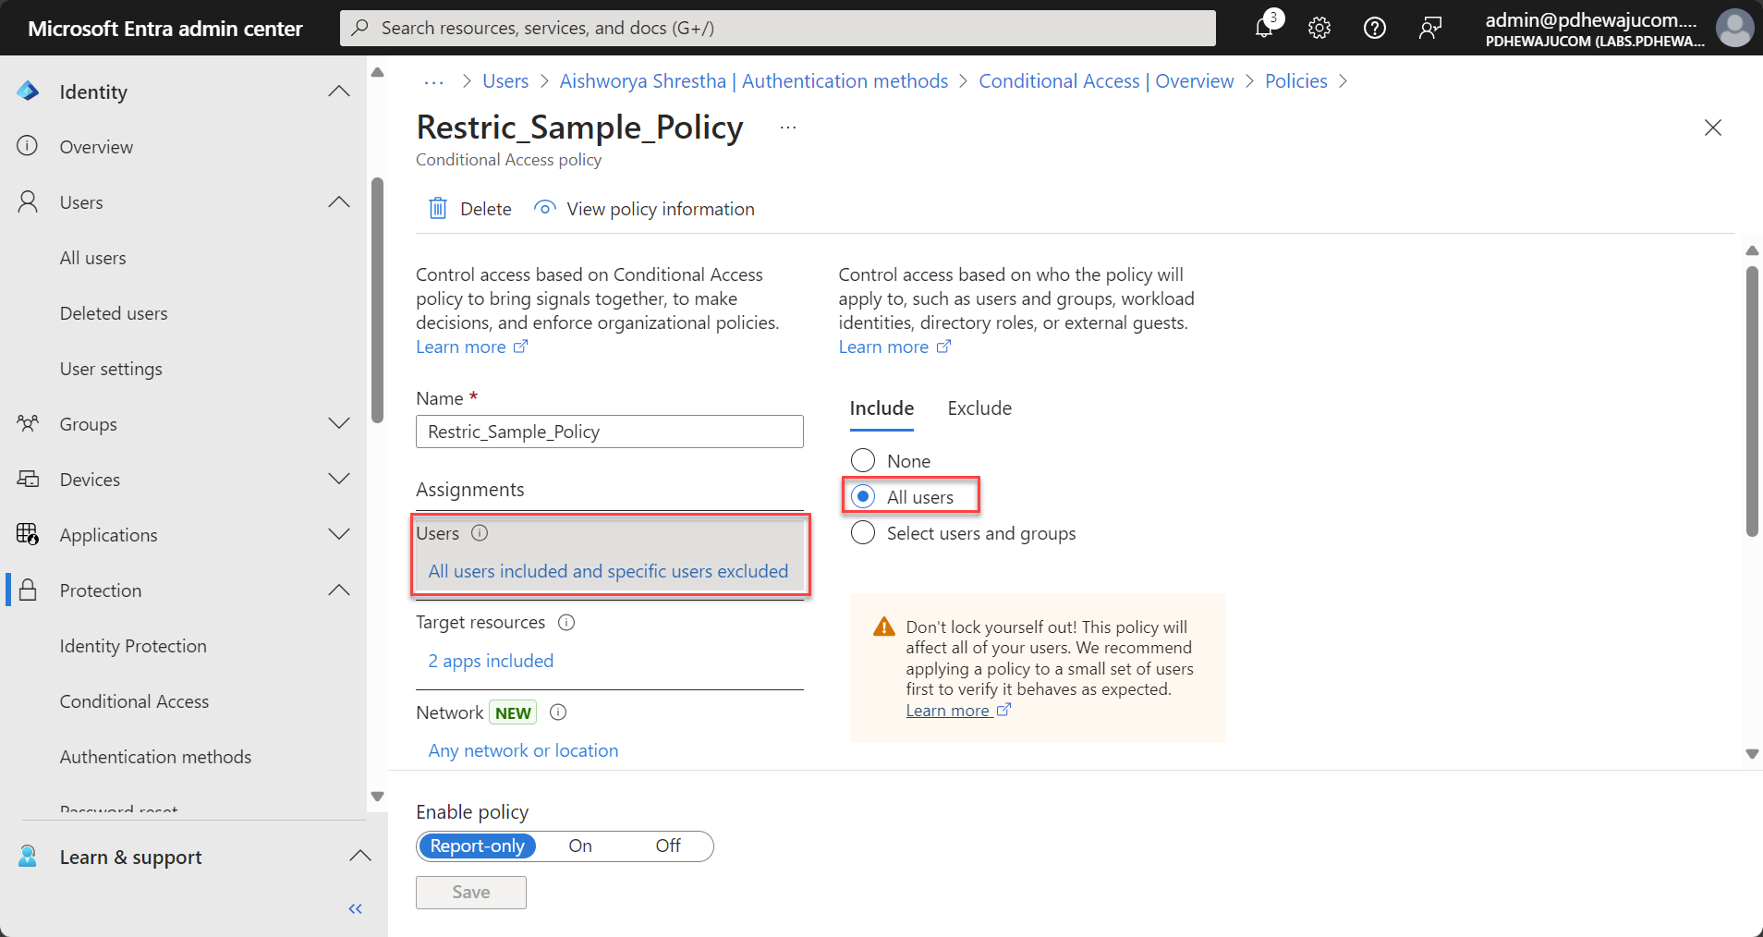Click the Devices icon in sidebar
Viewport: 1763px width, 937px height.
28,479
